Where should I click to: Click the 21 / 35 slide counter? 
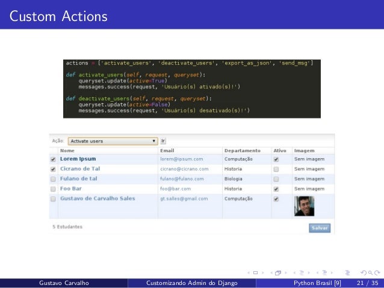point(367,283)
